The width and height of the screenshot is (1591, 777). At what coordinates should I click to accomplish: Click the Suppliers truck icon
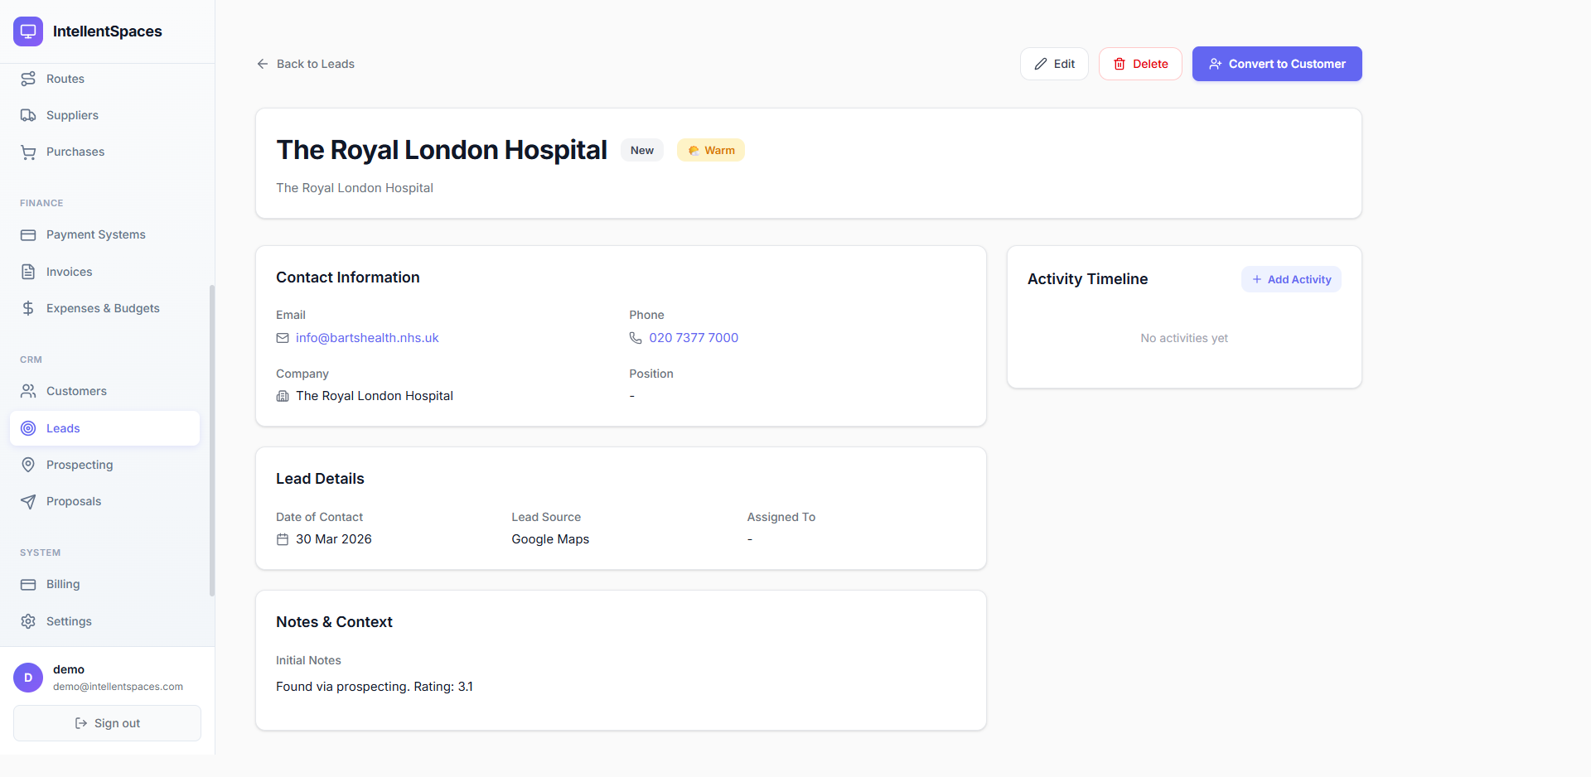[x=28, y=115]
